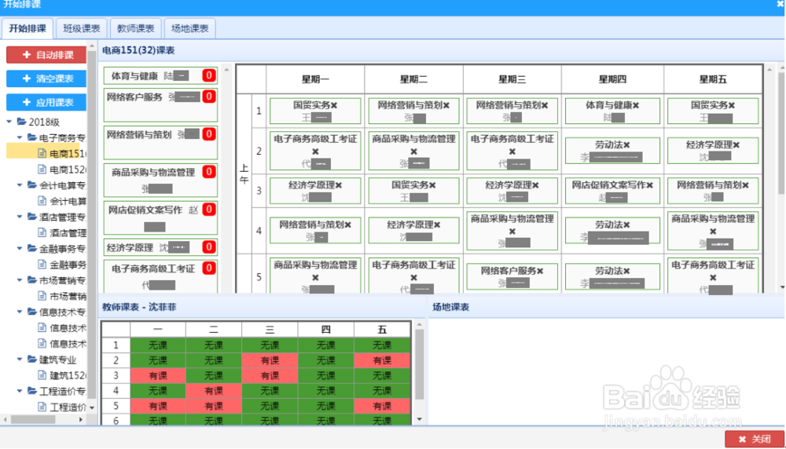Select class 电商151 in the tree

click(68, 154)
